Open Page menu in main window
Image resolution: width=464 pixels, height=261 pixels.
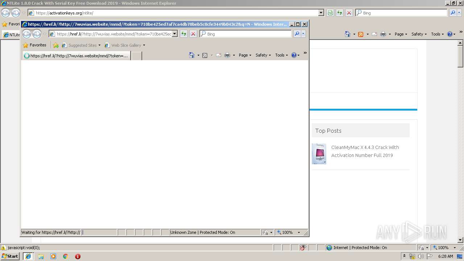pos(401,34)
